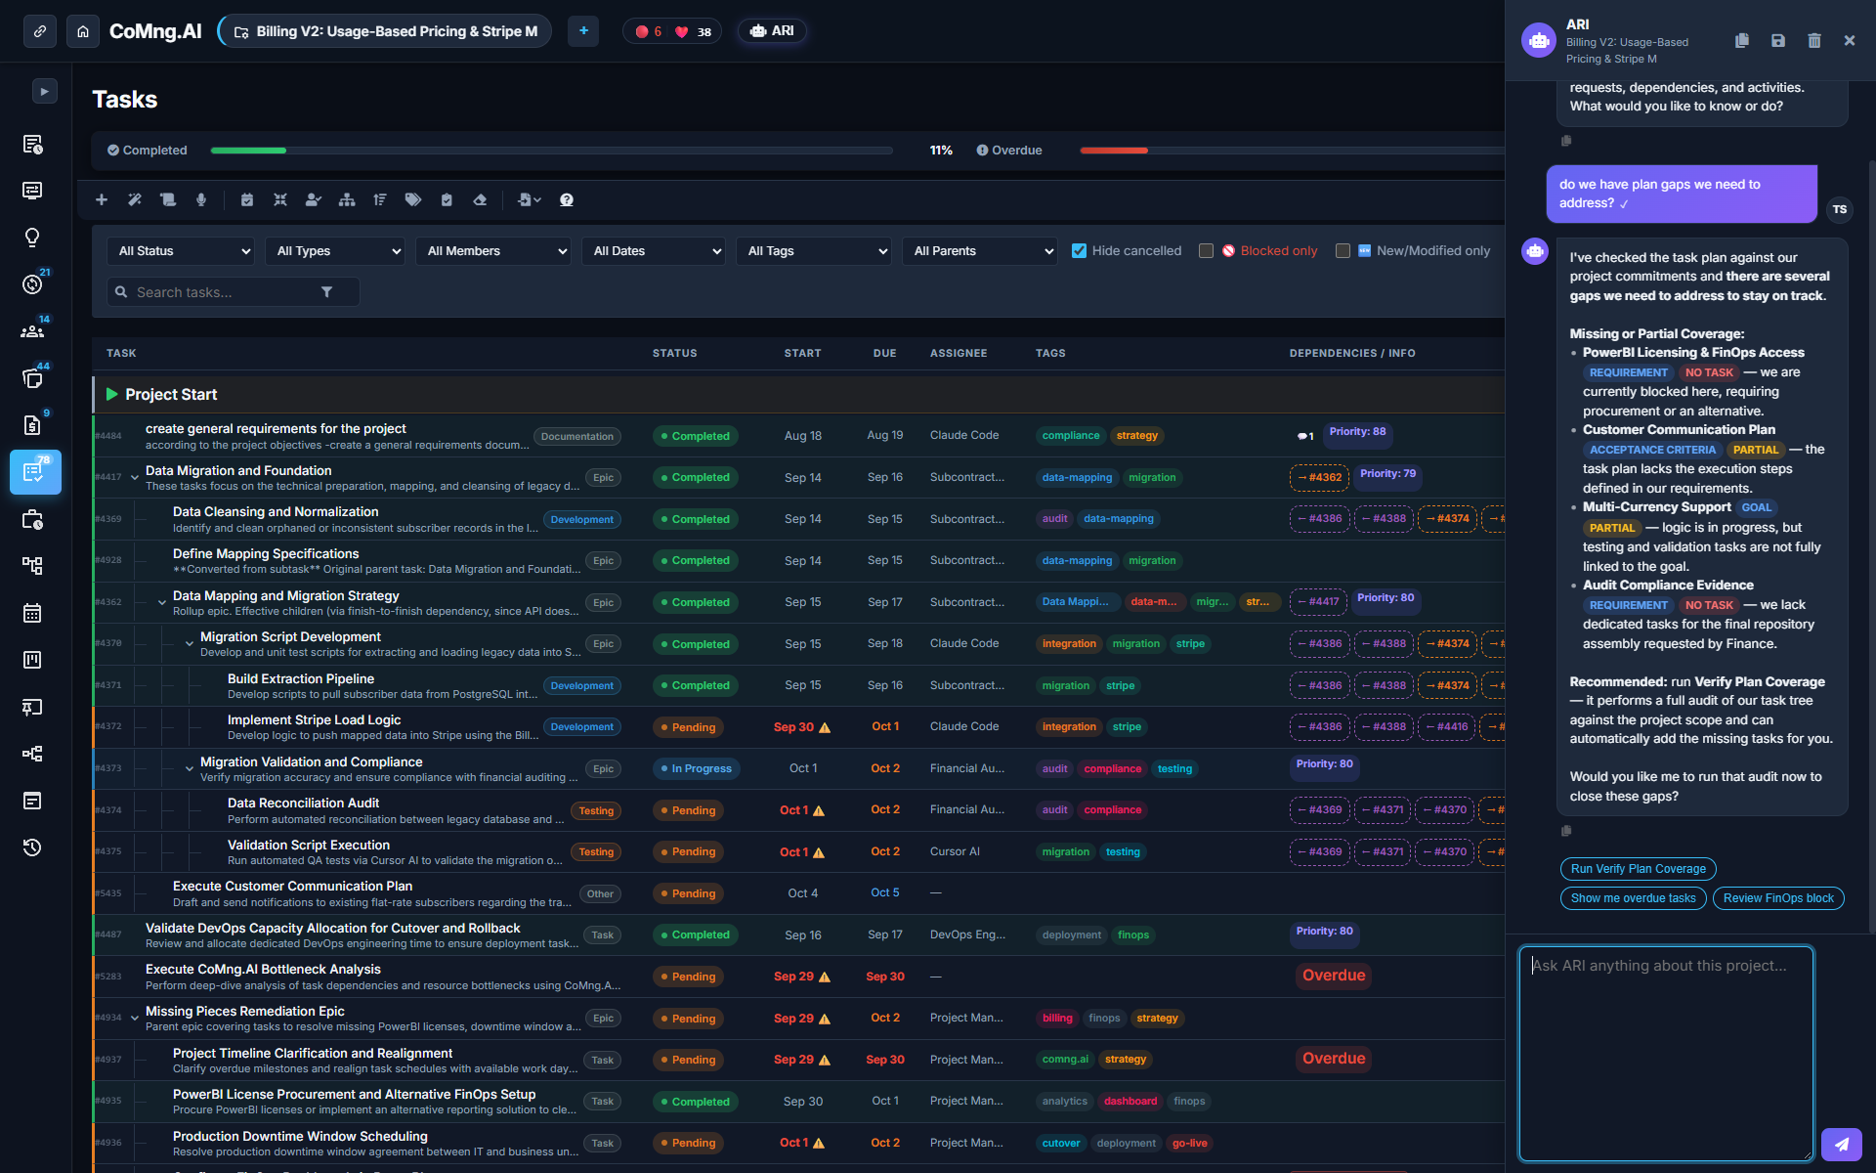The height and width of the screenshot is (1173, 1876).
Task: Click the DUE column header
Action: point(884,353)
